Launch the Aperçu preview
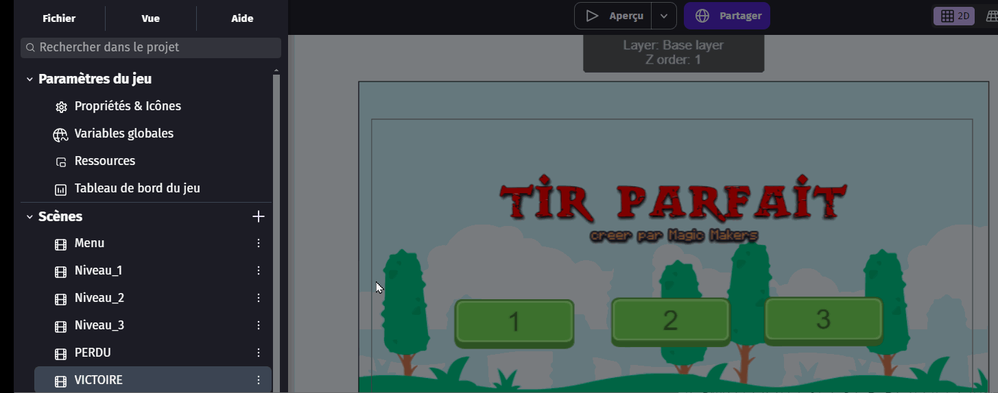Screen dimensions: 998x393 613,16
